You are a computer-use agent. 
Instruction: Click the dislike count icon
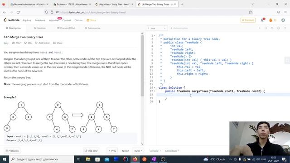28,43
